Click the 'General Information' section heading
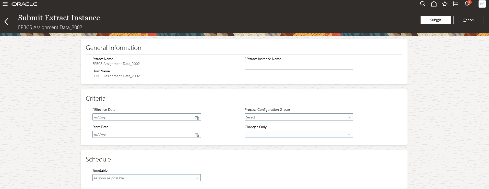The width and height of the screenshot is (489, 189). point(113,48)
